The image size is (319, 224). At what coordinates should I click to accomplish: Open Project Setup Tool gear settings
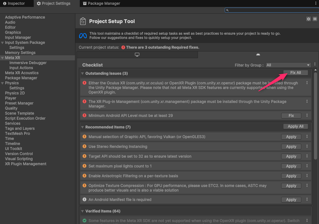tap(308, 19)
